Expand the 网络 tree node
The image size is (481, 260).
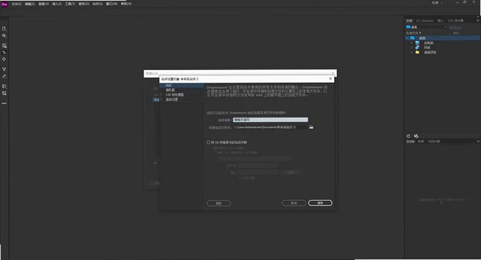[411, 47]
